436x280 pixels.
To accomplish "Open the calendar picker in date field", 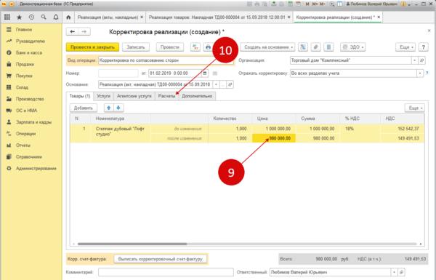I will pyautogui.click(x=205, y=73).
